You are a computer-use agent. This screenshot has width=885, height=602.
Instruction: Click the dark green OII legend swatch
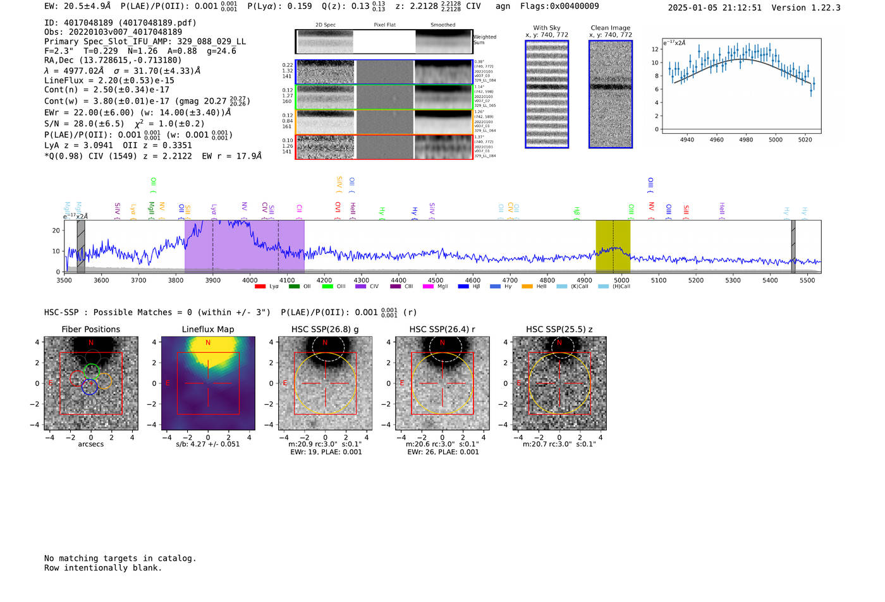[x=293, y=287]
